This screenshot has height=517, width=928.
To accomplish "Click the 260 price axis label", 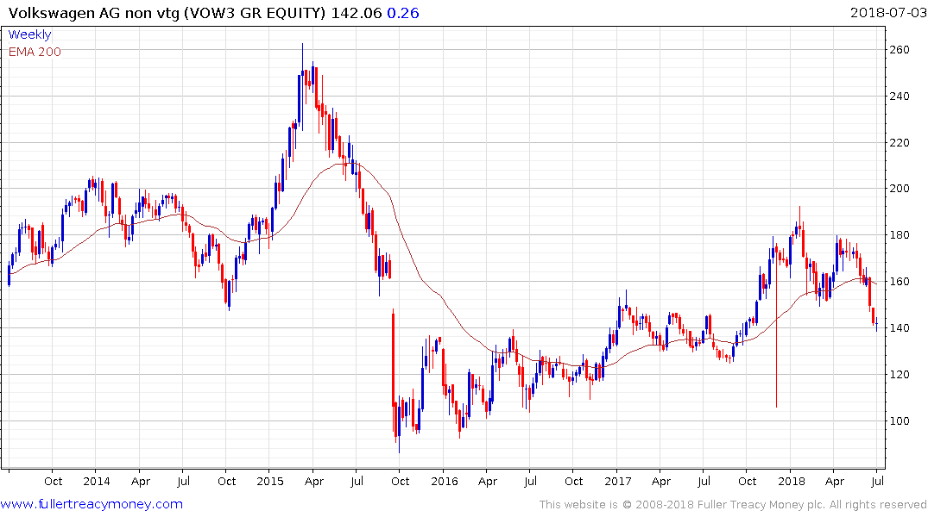I will tap(900, 50).
